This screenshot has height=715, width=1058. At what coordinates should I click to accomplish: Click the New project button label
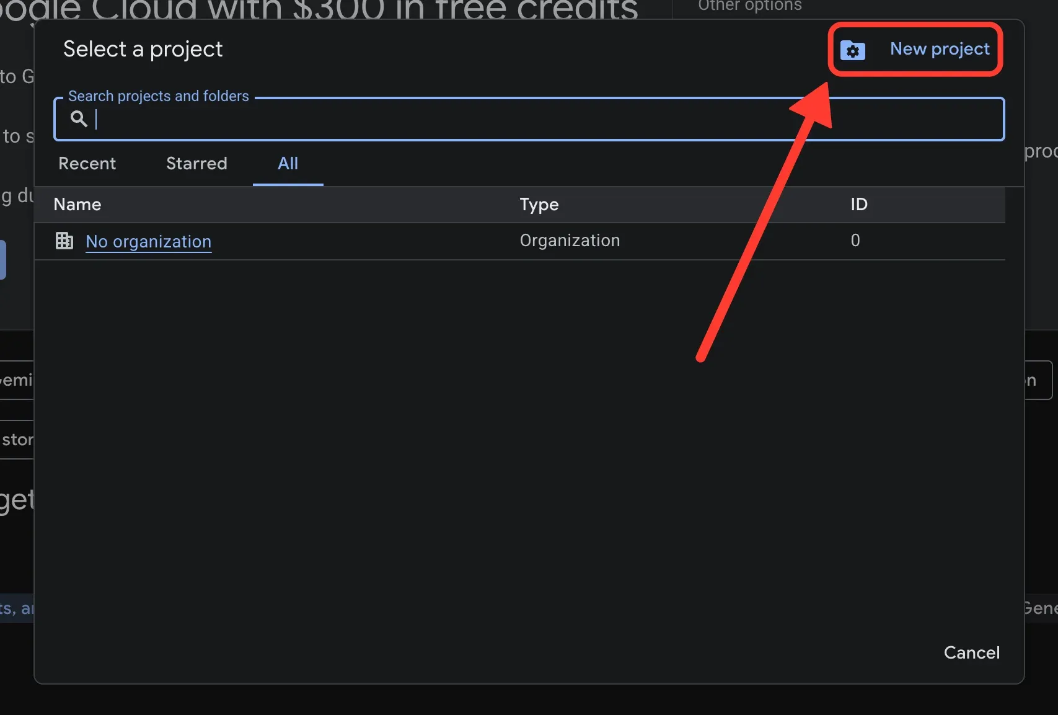pyautogui.click(x=940, y=49)
